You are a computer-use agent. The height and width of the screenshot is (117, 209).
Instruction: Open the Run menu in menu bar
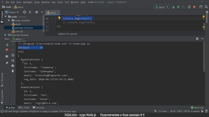point(54,2)
